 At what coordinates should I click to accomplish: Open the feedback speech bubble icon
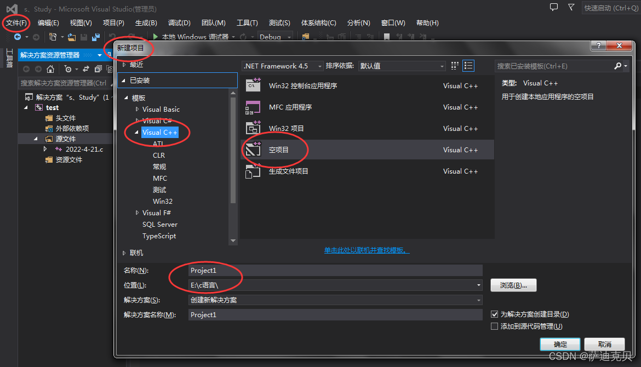pos(554,7)
